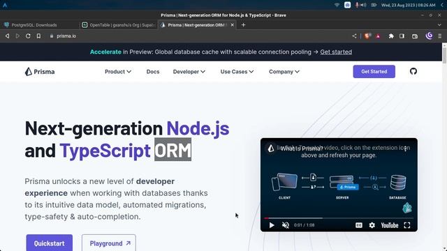Click the Accelerate word in the banner
Image resolution: width=447 pixels, height=251 pixels.
tap(105, 52)
